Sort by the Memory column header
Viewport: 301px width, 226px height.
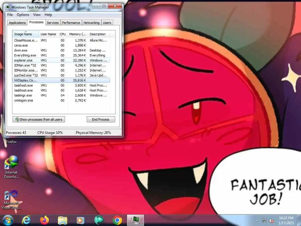(78, 34)
